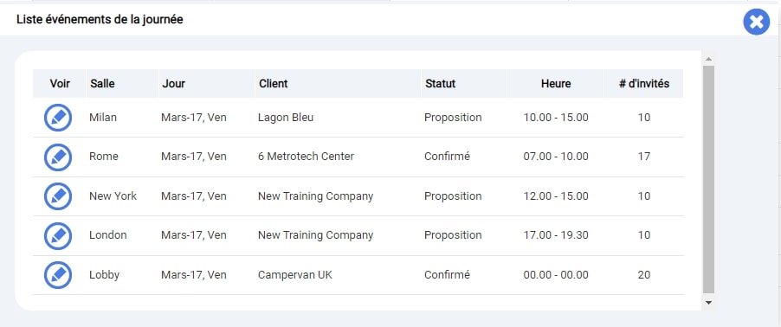The height and width of the screenshot is (327, 781).
Task: Click the scrollbar down arrow
Action: [708, 302]
